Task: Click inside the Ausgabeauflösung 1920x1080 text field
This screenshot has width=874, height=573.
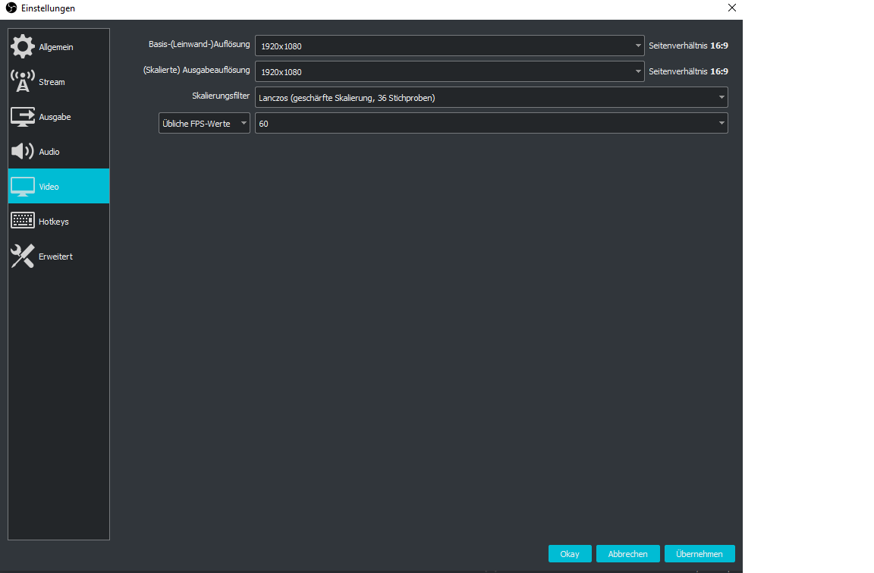Action: click(440, 72)
